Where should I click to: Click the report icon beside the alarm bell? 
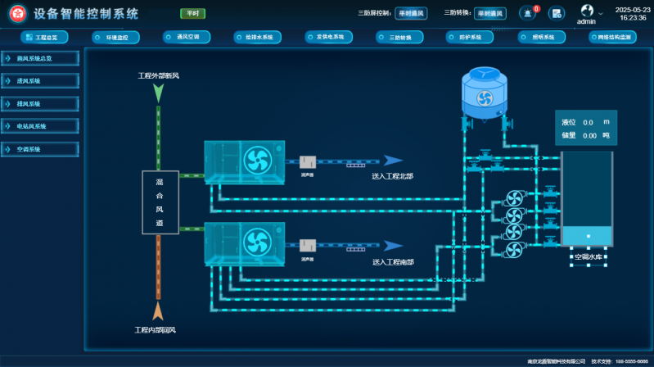pos(556,13)
